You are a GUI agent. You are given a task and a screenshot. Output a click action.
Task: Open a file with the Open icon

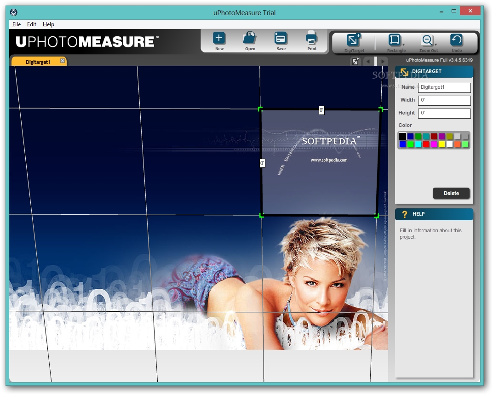250,38
